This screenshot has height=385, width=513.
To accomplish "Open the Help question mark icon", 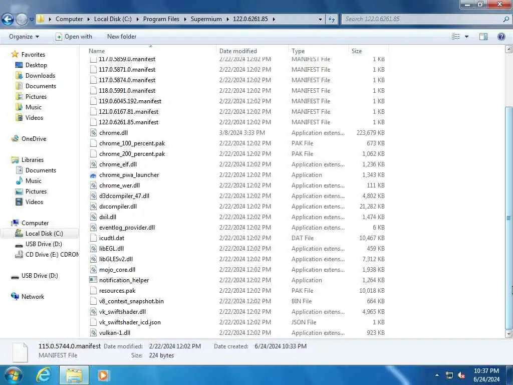I will point(501,37).
